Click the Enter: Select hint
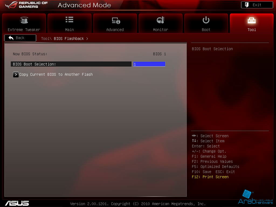Viewport: 276px width, 207px height. pos(206,146)
